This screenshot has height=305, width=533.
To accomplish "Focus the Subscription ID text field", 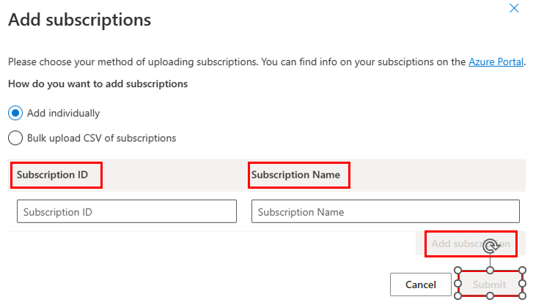I will (x=127, y=211).
